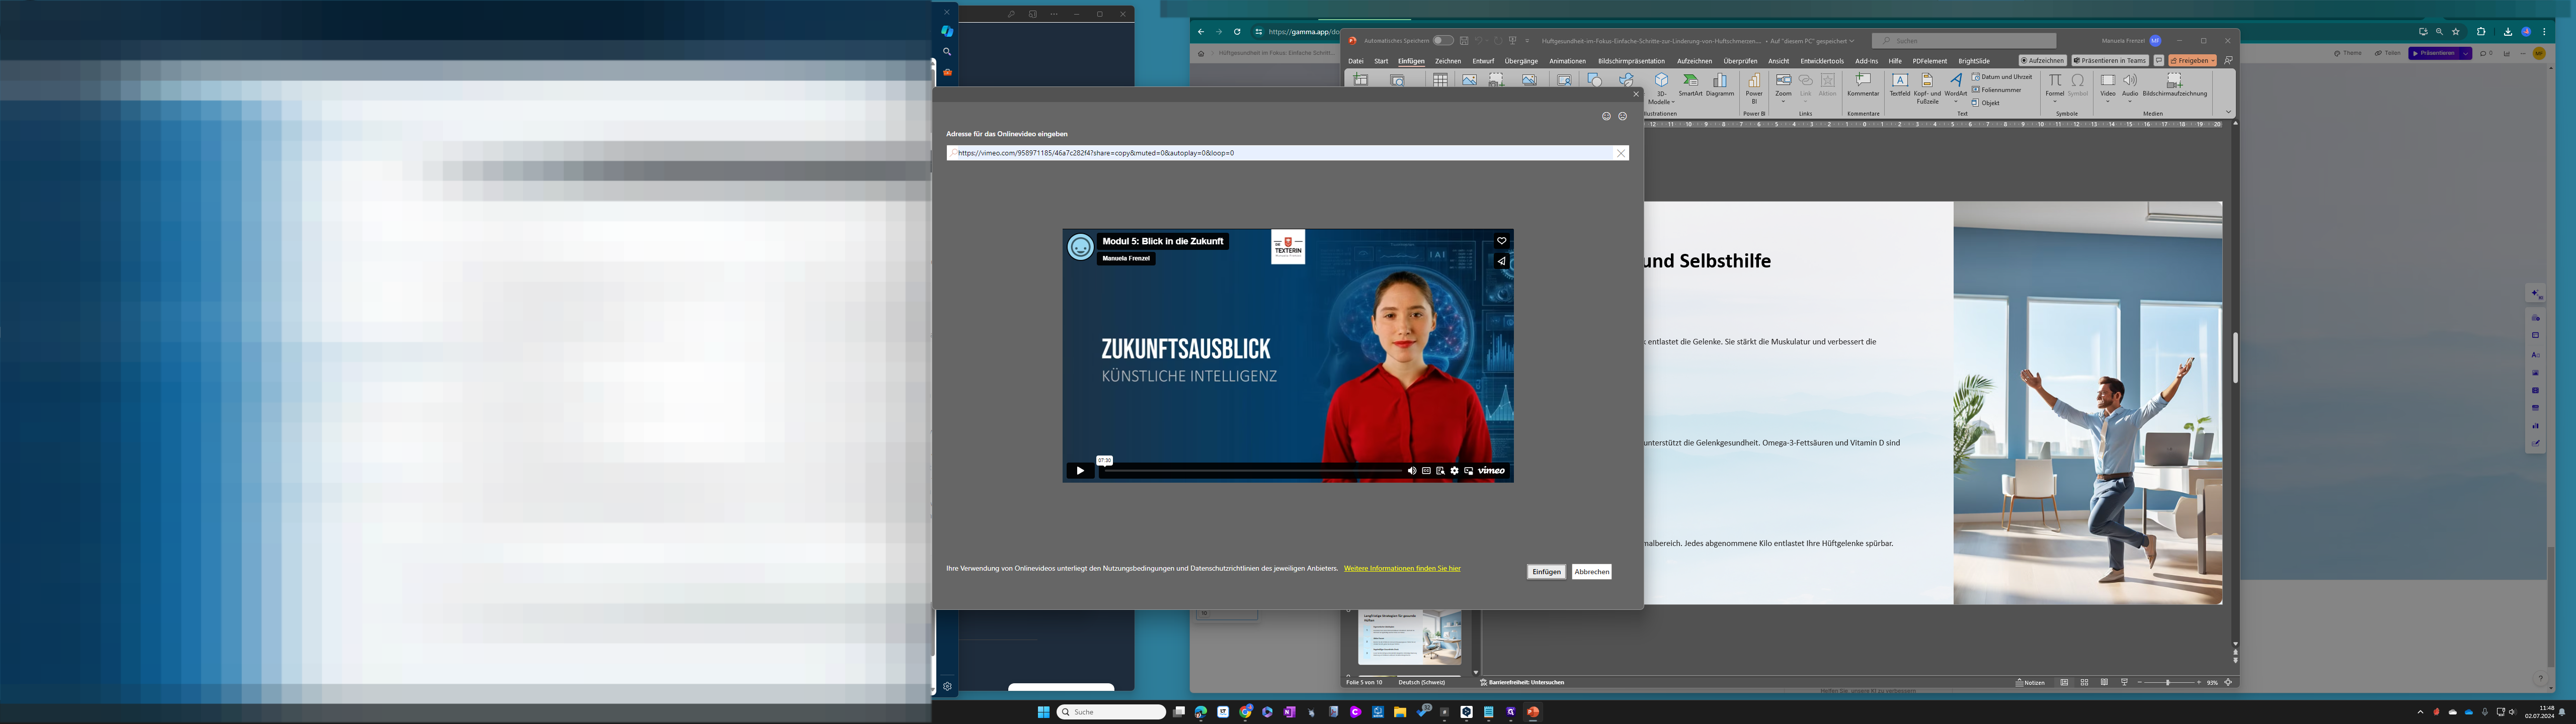Viewport: 2576px width, 724px height.
Task: Open OneNote from the taskbar
Action: 1289,712
